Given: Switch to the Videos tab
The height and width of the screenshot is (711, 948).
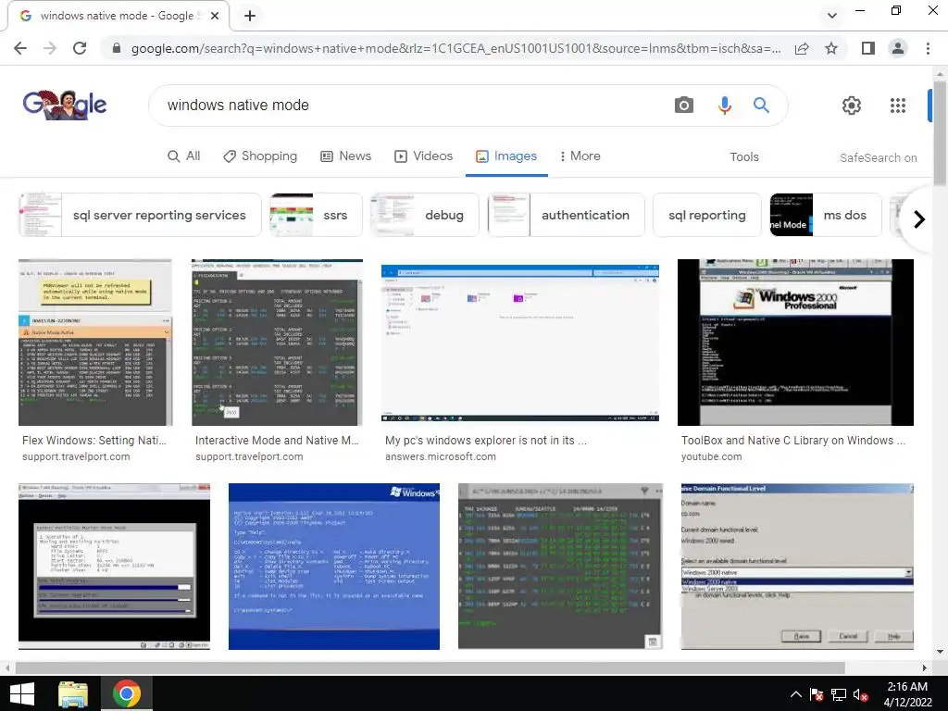Looking at the screenshot, I should coord(423,156).
